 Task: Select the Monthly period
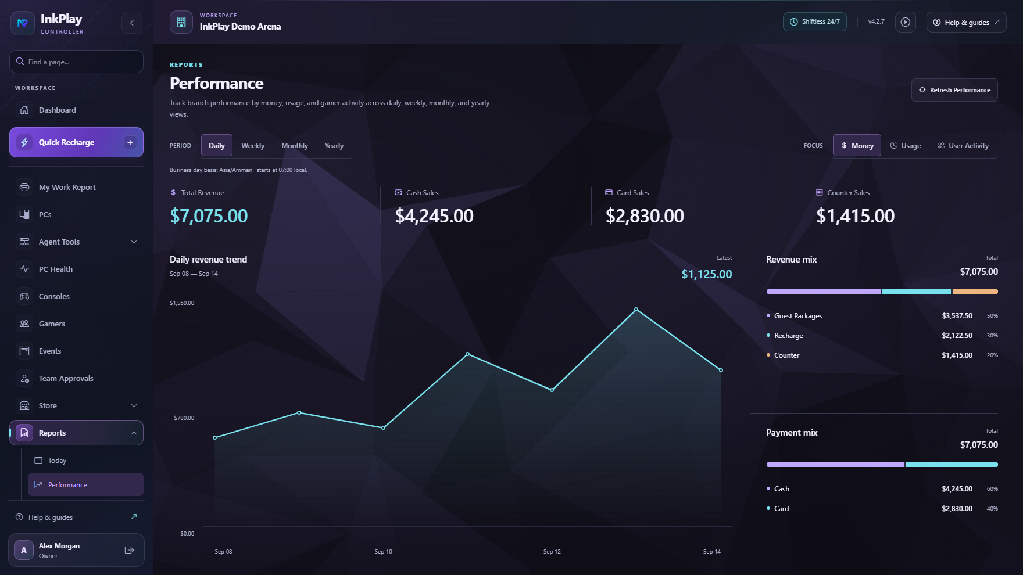click(295, 146)
